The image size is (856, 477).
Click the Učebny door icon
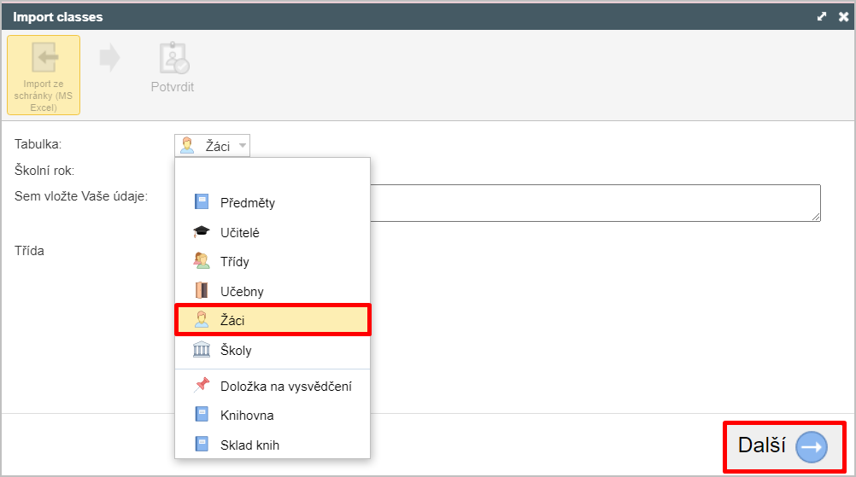tap(202, 291)
